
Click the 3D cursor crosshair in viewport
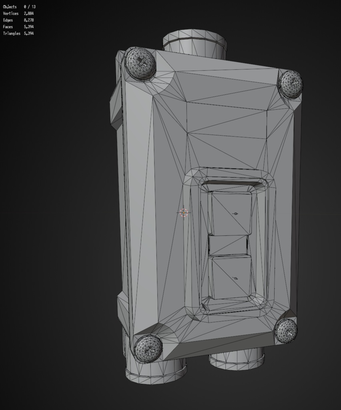coord(184,213)
